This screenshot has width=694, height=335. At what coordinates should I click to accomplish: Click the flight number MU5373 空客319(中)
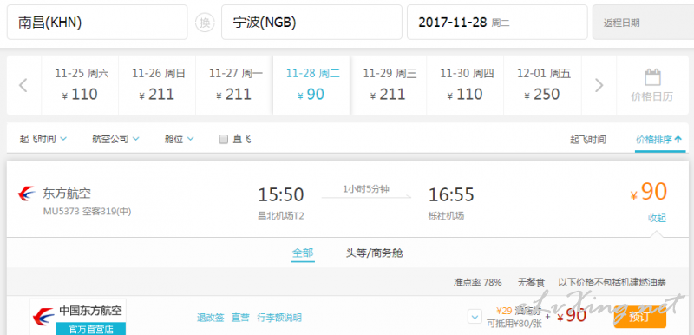point(87,212)
